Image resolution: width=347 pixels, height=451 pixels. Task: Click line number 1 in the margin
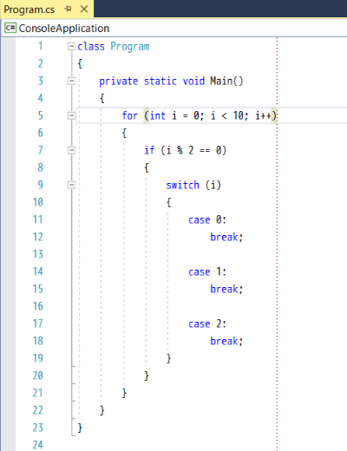click(x=41, y=46)
